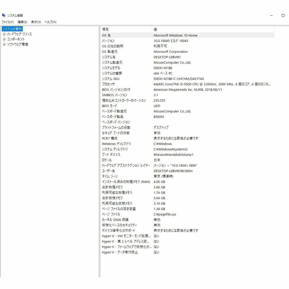289x289 pixels.
Task: Expand the ハードウェア リソース tree node
Action: [x=4, y=34]
